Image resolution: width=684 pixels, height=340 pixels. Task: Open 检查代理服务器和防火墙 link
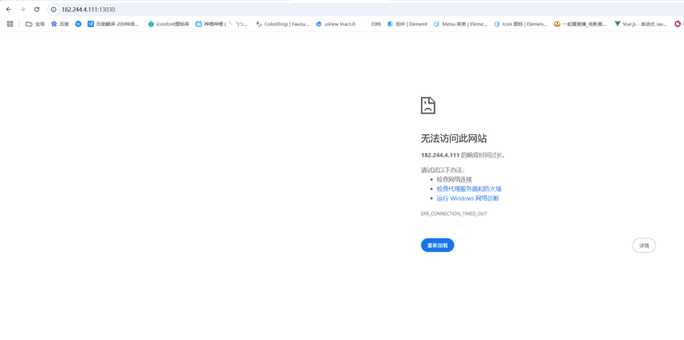point(469,189)
